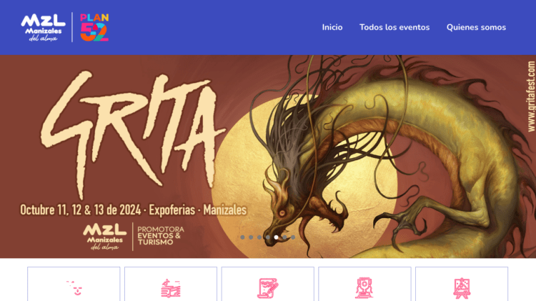Viewport: 536px width, 301px height.
Task: Click the Plan 52 colorful logo
Action: click(x=94, y=27)
